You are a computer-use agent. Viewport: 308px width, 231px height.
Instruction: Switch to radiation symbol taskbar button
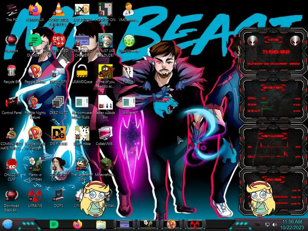pyautogui.click(x=195, y=224)
